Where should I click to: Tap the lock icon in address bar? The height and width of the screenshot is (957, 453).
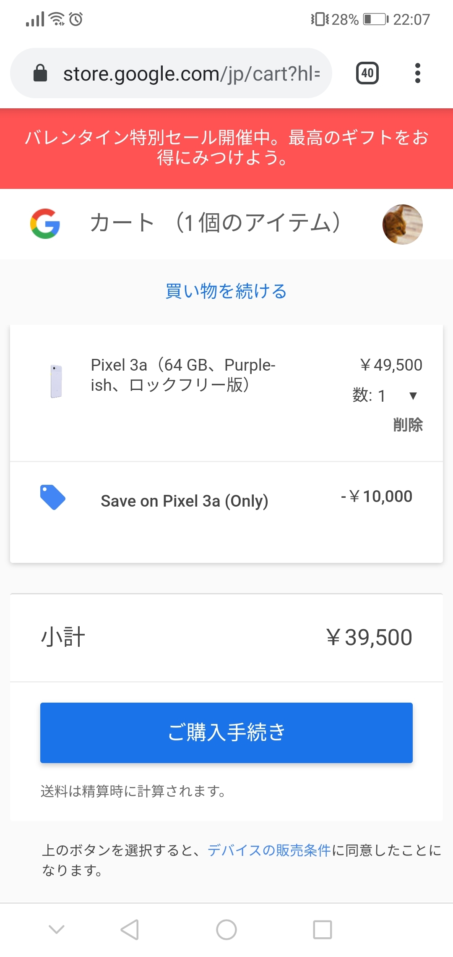pyautogui.click(x=40, y=73)
